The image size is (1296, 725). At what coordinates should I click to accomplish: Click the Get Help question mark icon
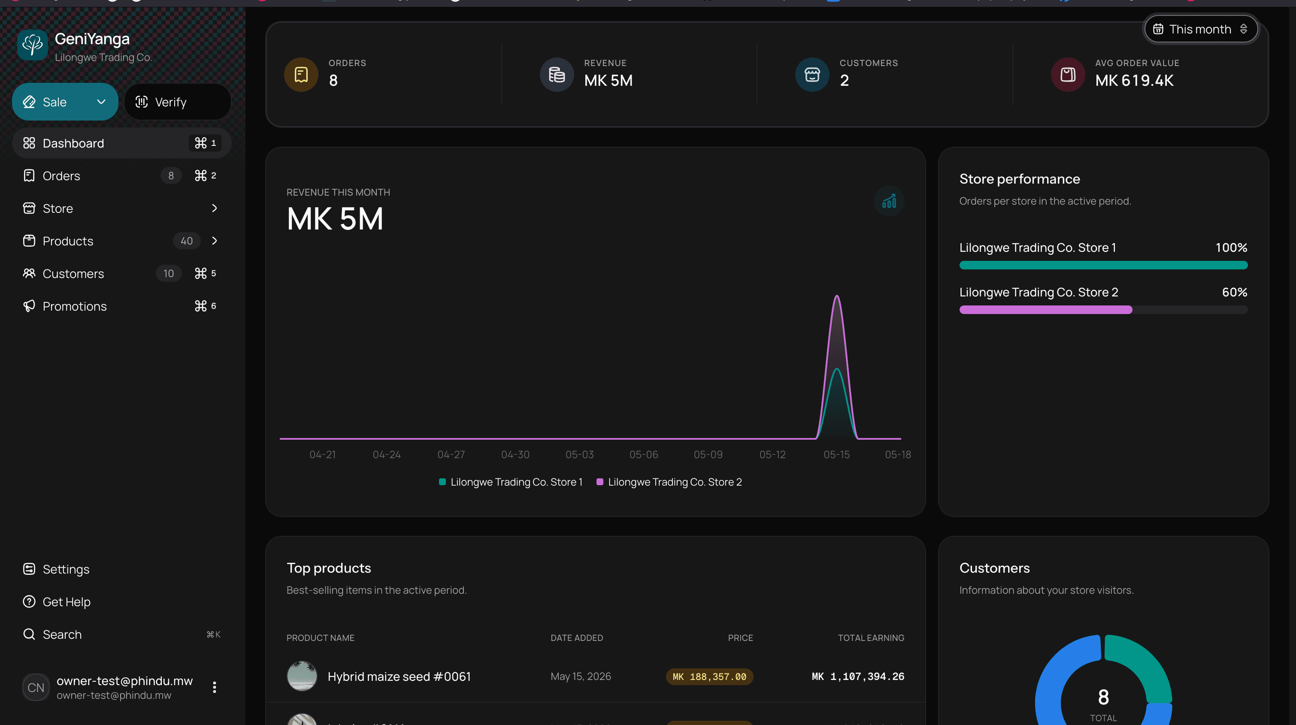pos(29,602)
